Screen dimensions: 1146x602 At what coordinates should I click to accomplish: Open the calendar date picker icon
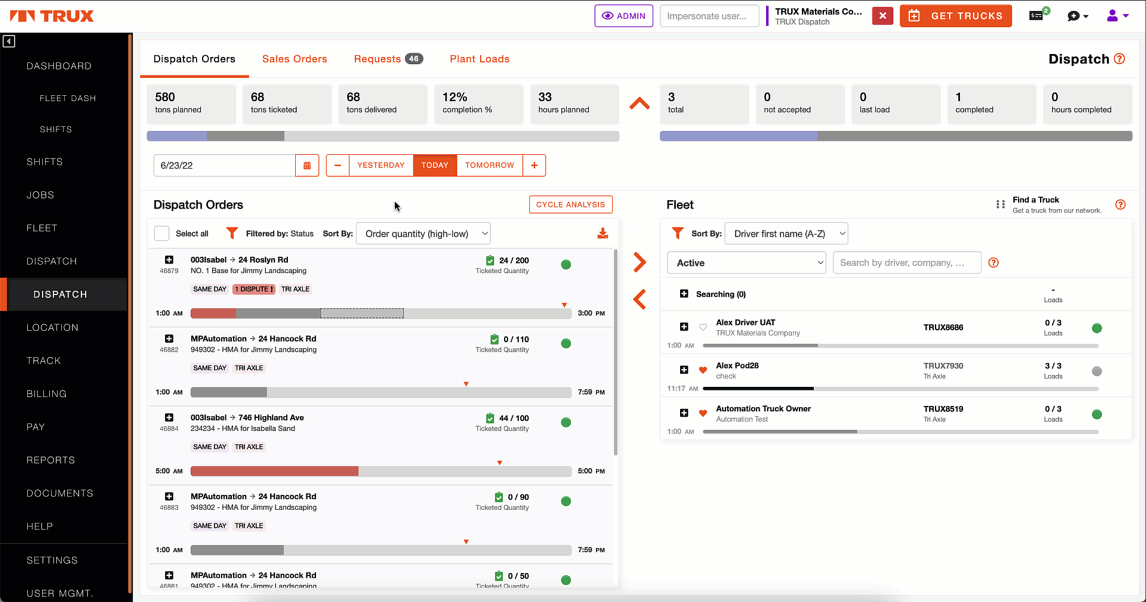coord(307,165)
